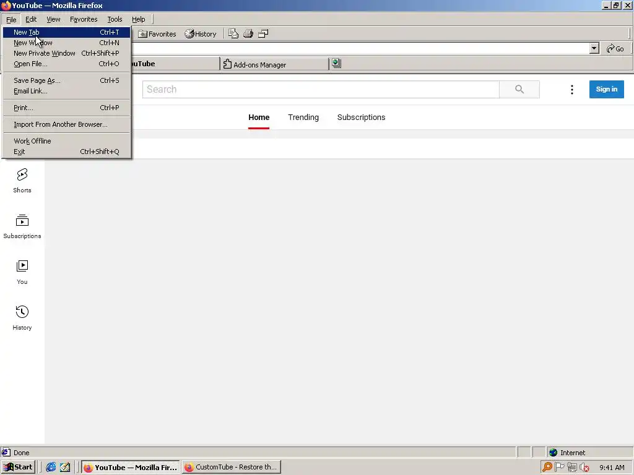
Task: Expand the address bar dropdown arrow
Action: [594, 48]
